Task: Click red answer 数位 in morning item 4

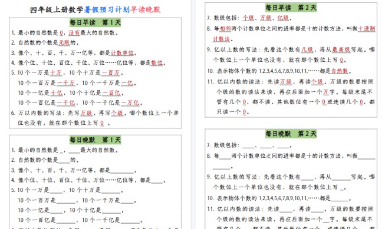Action: 157,63
